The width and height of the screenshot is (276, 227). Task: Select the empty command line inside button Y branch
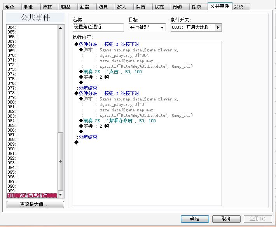pyautogui.click(x=81, y=131)
